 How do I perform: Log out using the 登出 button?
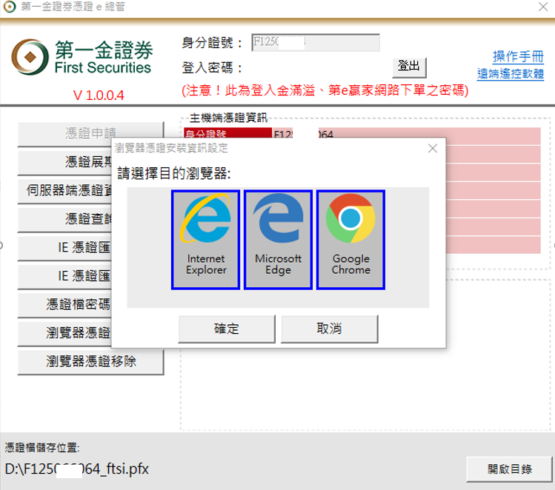click(x=409, y=67)
